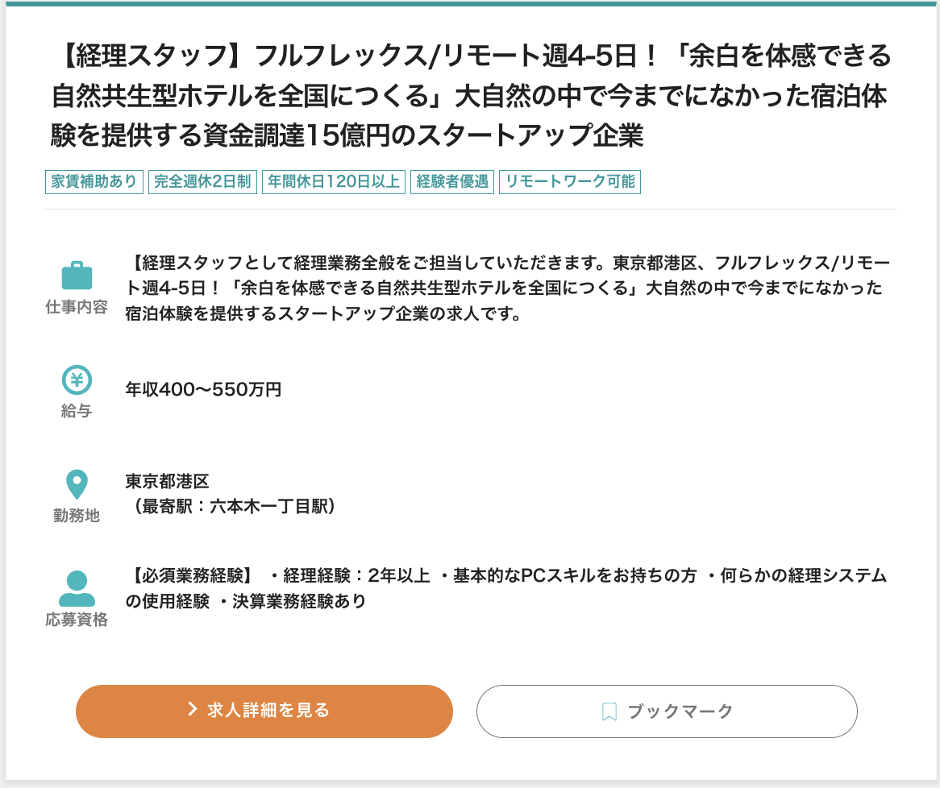
Task: Click the 東京都港区 location text
Action: [167, 482]
